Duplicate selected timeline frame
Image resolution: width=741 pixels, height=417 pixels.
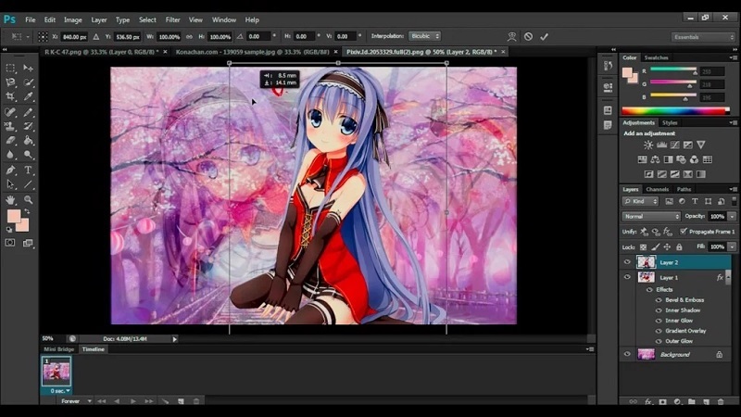(181, 401)
